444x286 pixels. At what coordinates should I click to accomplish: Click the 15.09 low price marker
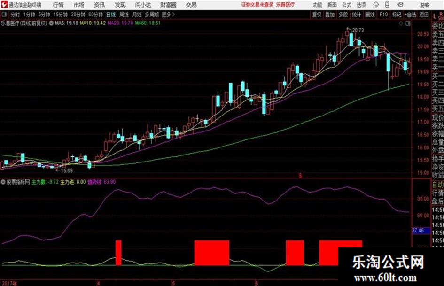67,171
